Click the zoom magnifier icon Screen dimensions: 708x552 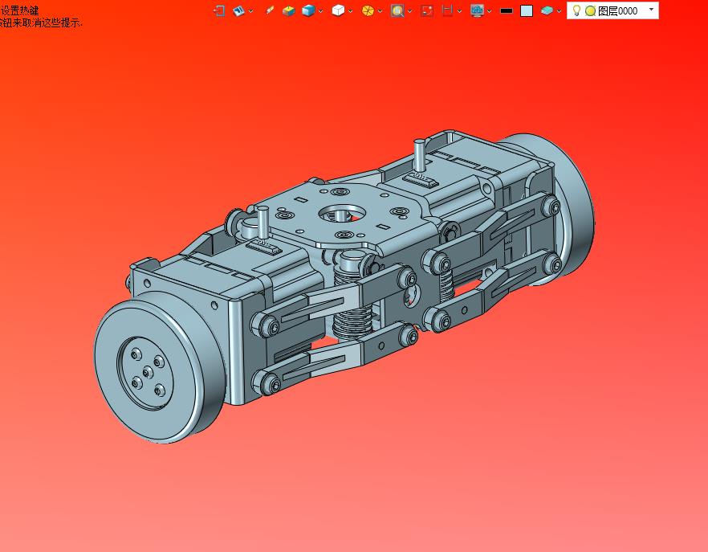397,10
